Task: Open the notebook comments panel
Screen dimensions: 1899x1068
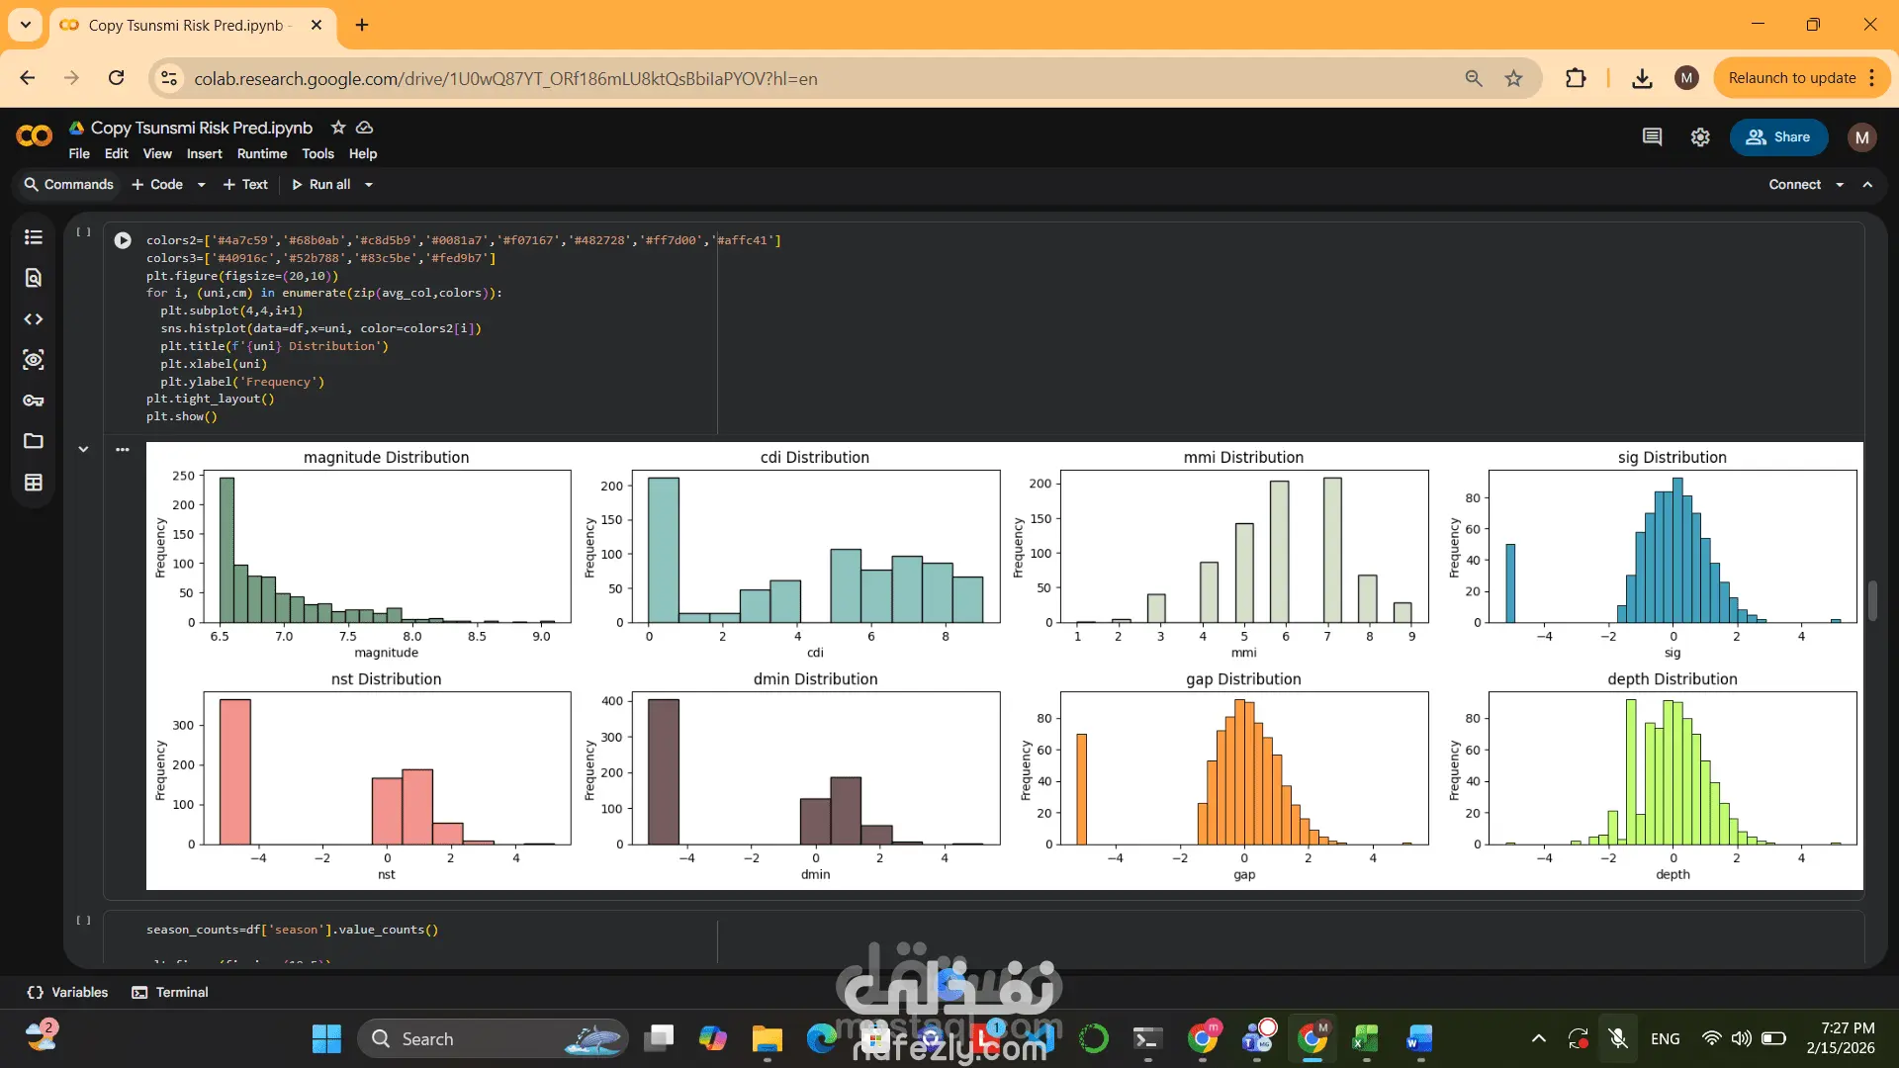Action: [x=1652, y=137]
